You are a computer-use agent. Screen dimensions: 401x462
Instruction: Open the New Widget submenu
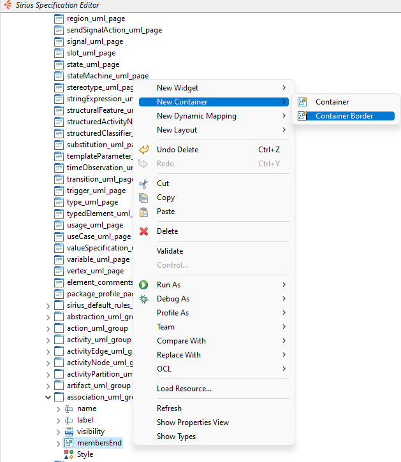(x=214, y=88)
